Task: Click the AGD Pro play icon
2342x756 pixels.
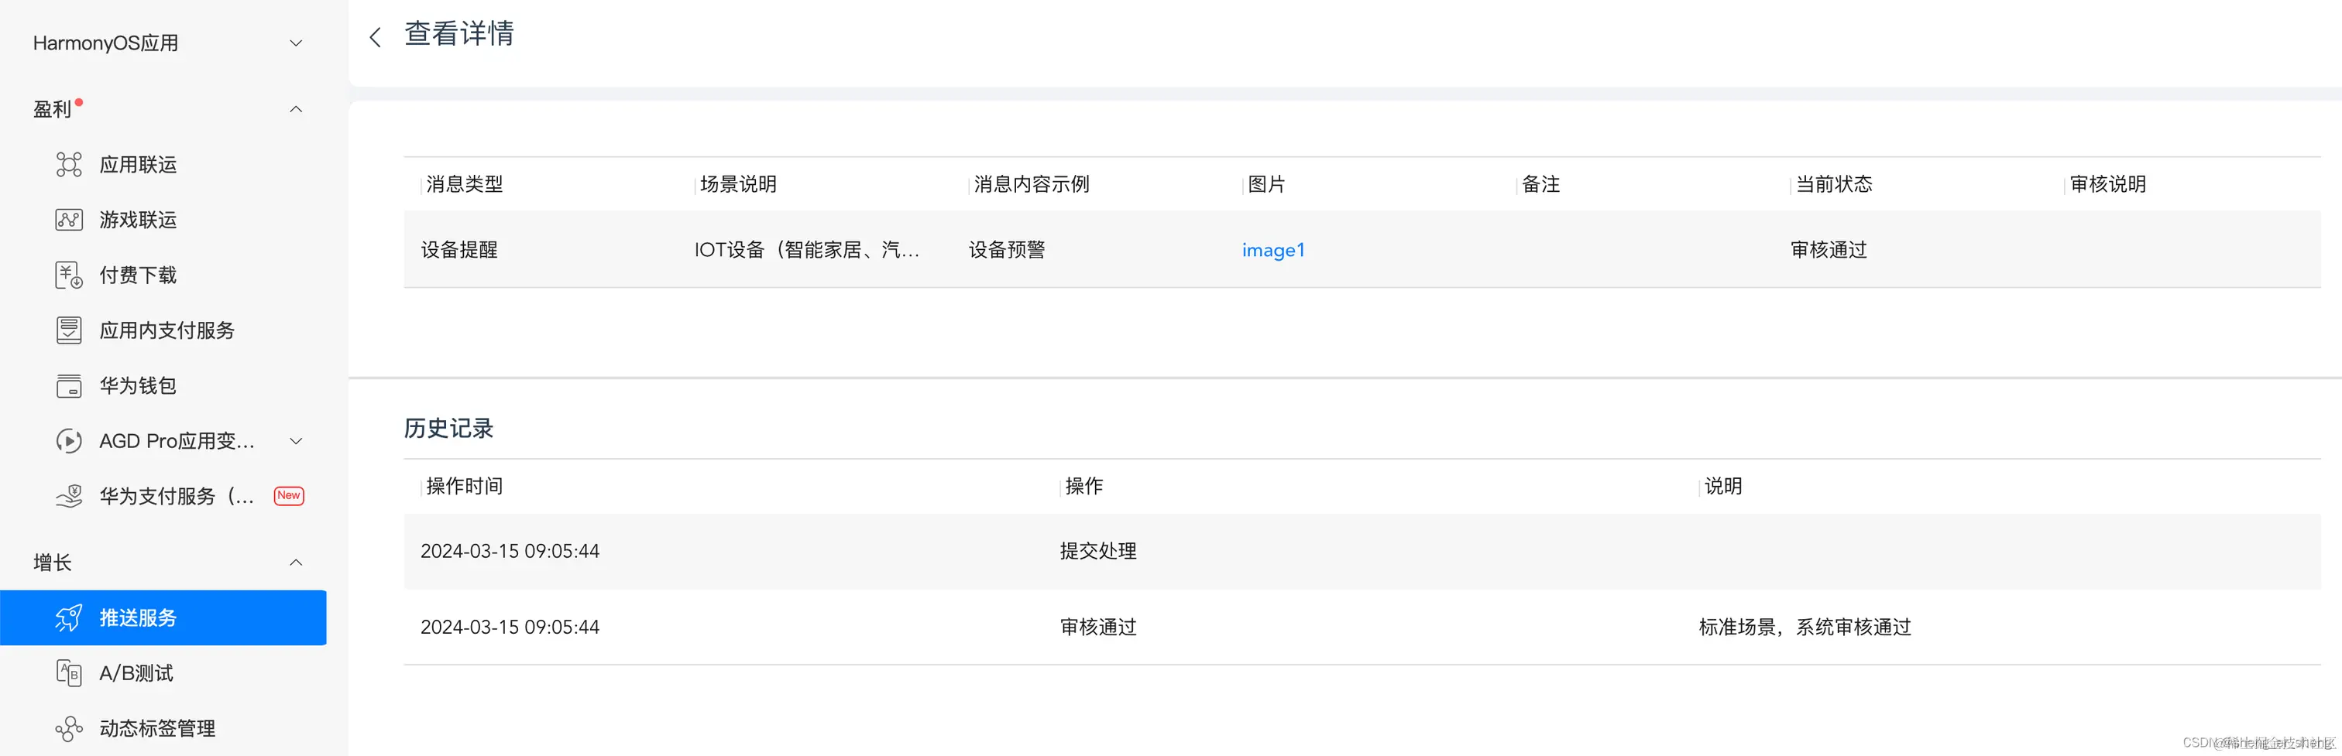Action: [x=69, y=442]
